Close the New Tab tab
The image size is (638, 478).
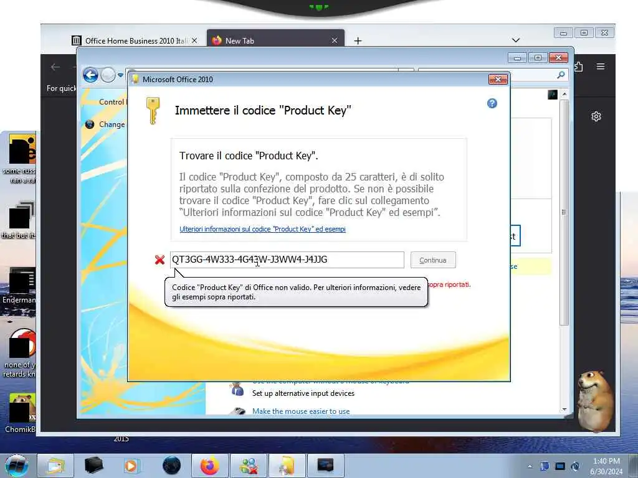coord(335,40)
